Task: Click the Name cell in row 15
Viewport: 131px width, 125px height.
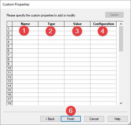Action: (x=25, y=90)
